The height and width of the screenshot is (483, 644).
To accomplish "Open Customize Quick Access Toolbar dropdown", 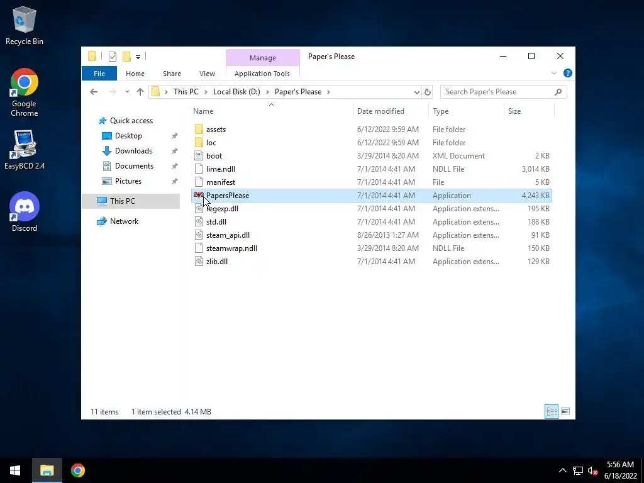I will coord(138,57).
